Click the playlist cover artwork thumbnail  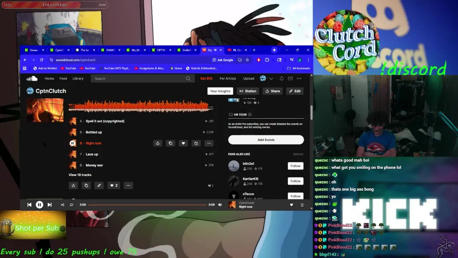point(45,110)
